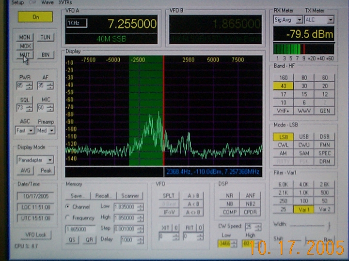
Task: Open the Wave menu
Action: coord(48,3)
